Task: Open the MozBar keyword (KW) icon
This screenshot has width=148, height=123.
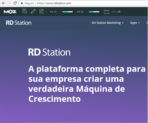Action: pyautogui.click(x=41, y=11)
